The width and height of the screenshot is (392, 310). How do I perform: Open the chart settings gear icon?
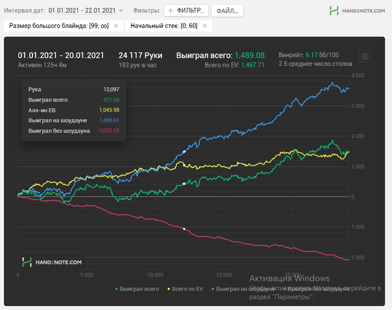[365, 57]
